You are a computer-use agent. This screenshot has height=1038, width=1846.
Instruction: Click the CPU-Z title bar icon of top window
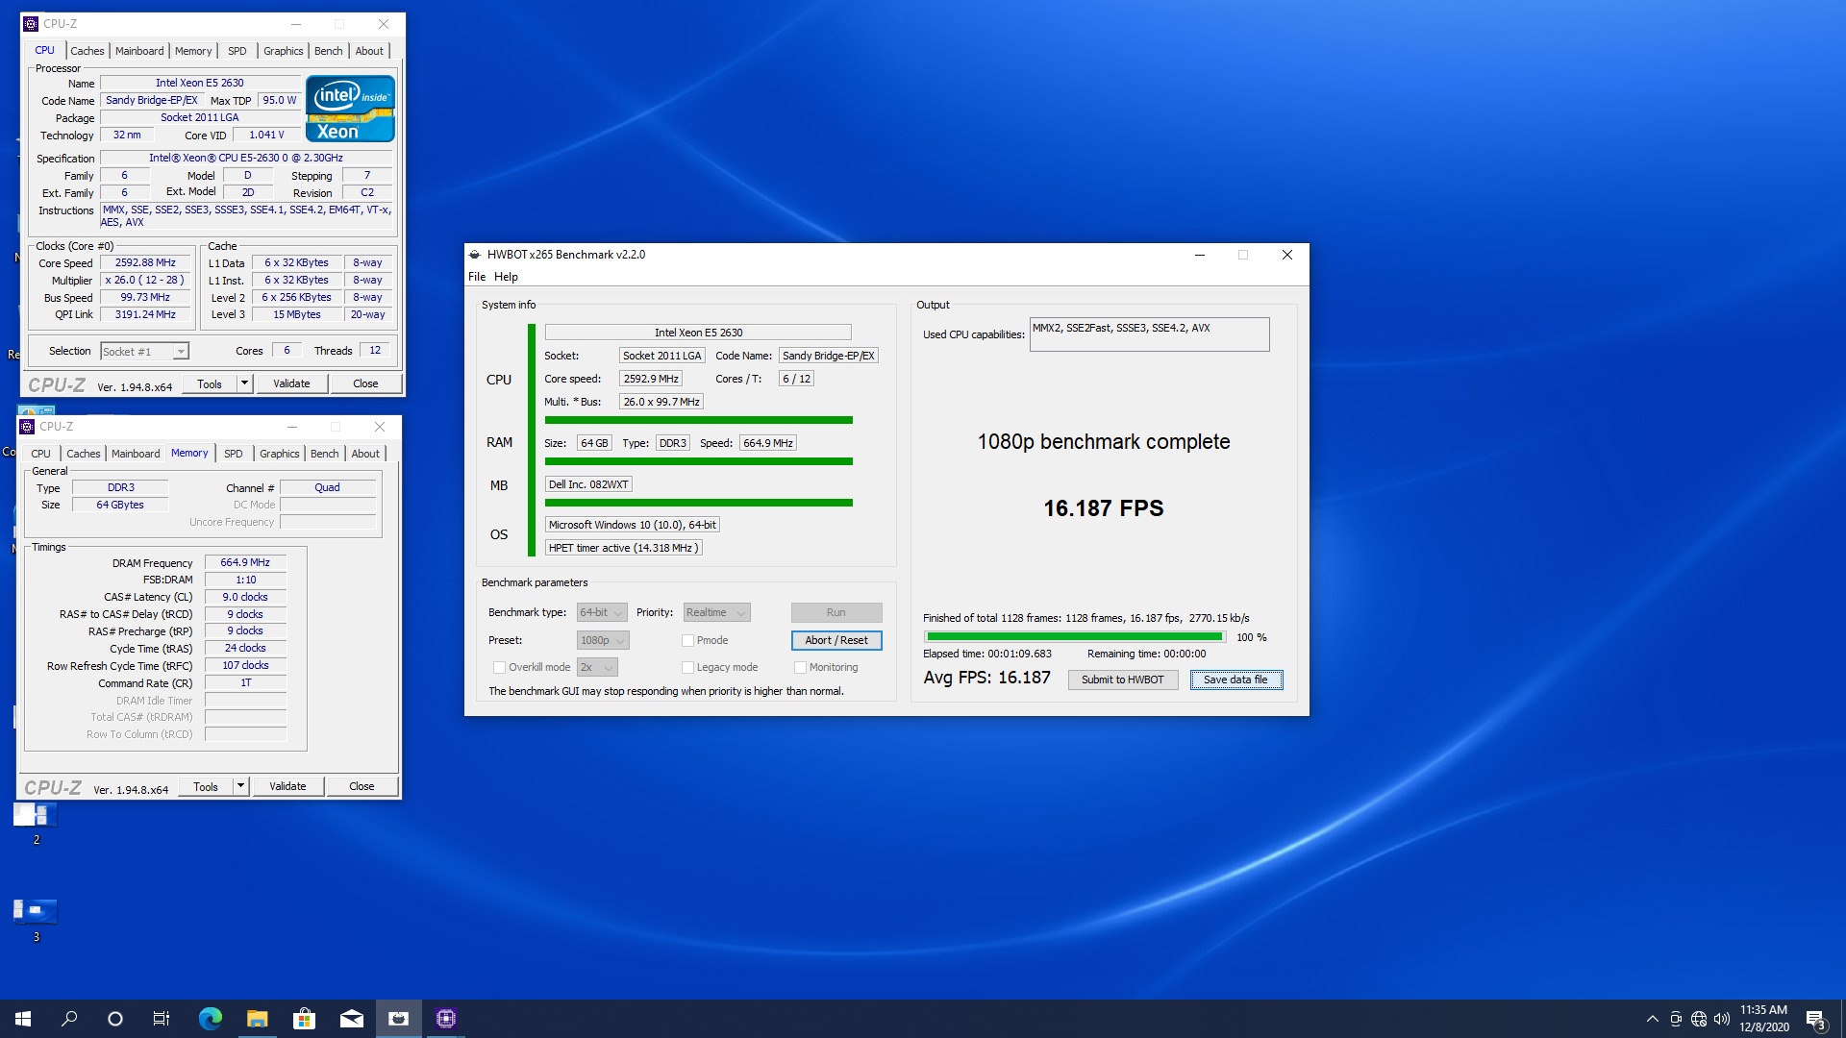pyautogui.click(x=31, y=24)
